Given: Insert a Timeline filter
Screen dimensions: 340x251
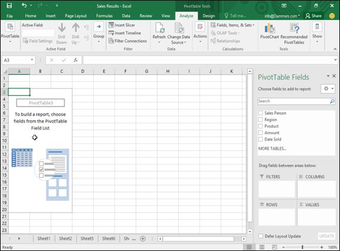Looking at the screenshot, I should [x=125, y=33].
